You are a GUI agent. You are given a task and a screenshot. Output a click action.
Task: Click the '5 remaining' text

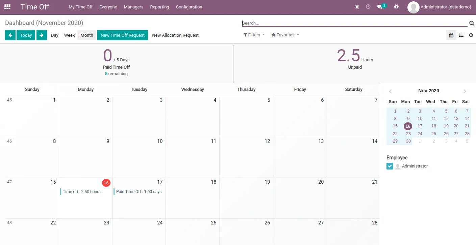coord(116,74)
